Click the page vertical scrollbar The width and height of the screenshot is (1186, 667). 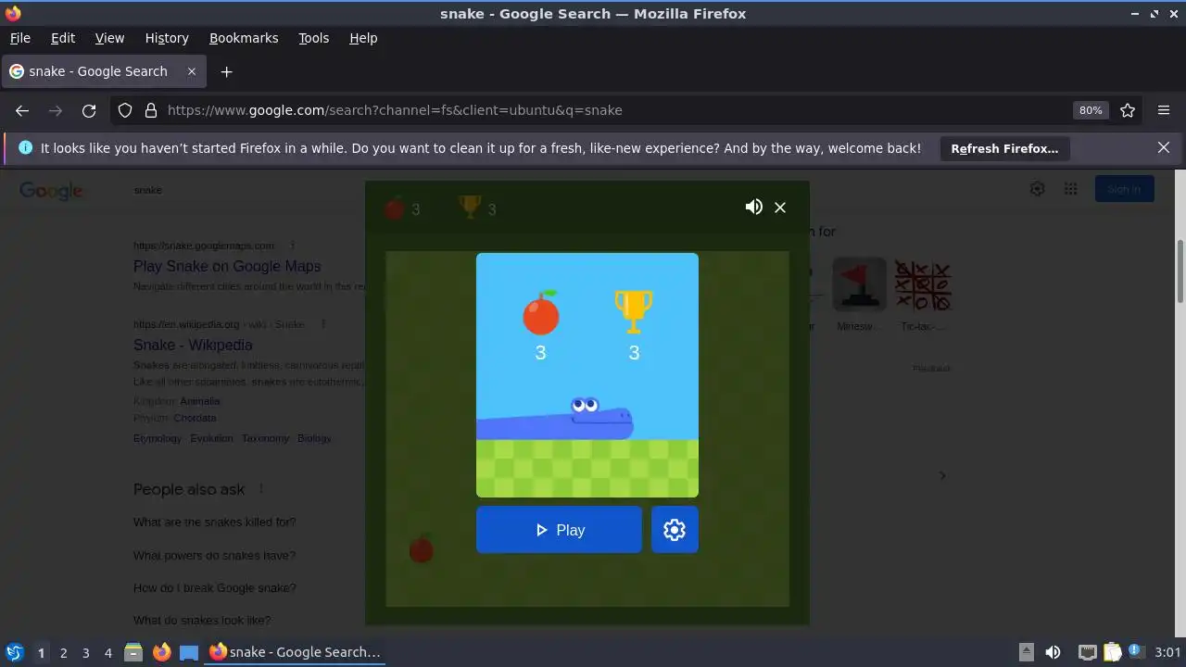tap(1180, 271)
